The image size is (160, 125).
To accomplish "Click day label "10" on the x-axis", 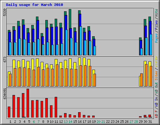I will click(52, 122).
